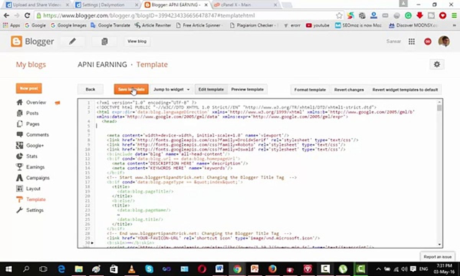Click the Back button

(x=90, y=89)
